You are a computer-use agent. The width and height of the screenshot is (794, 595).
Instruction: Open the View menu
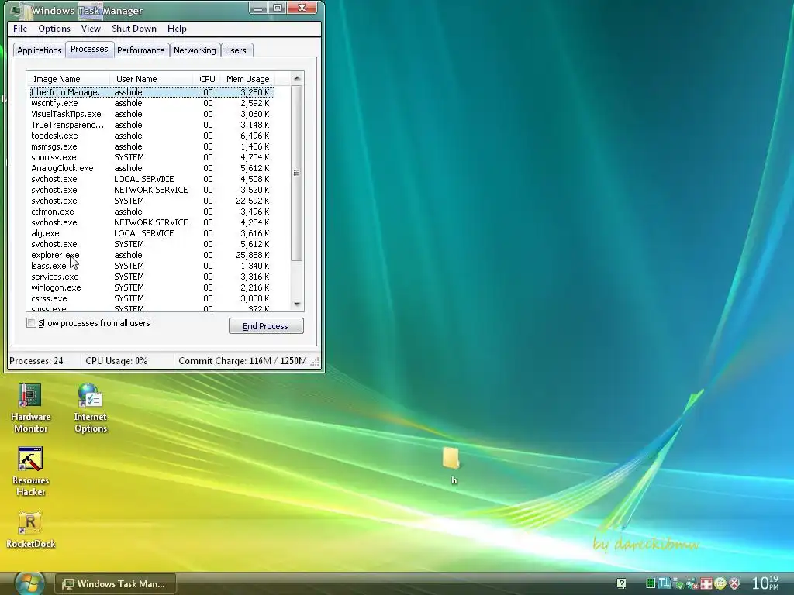pyautogui.click(x=91, y=29)
